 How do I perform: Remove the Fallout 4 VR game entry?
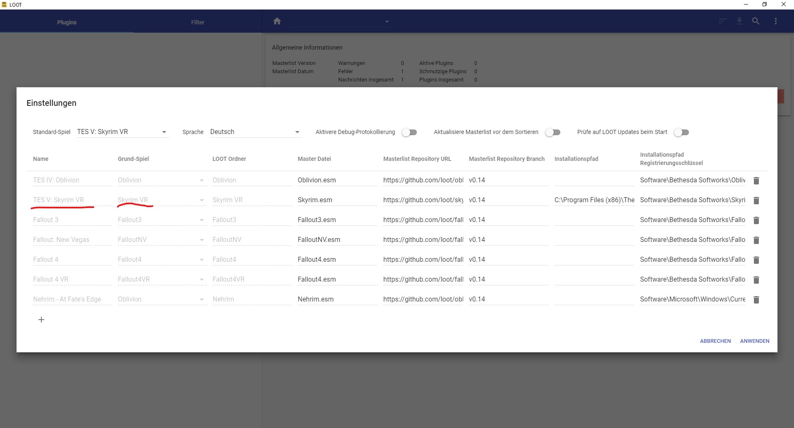coord(756,280)
